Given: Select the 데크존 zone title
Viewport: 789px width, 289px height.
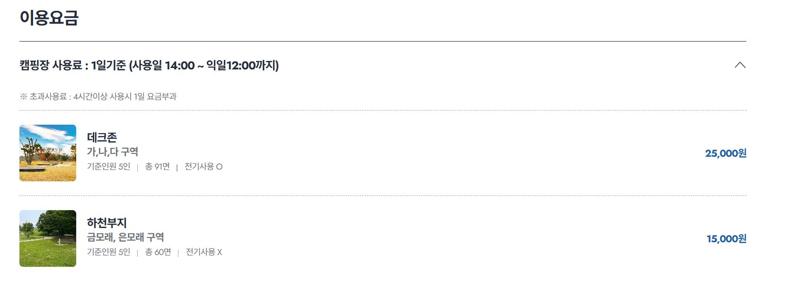Looking at the screenshot, I should (x=102, y=136).
